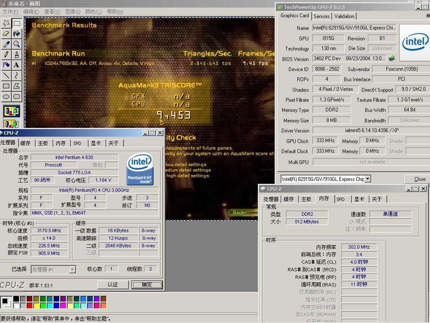Click the 认证 button in CPU-Z

(113, 285)
